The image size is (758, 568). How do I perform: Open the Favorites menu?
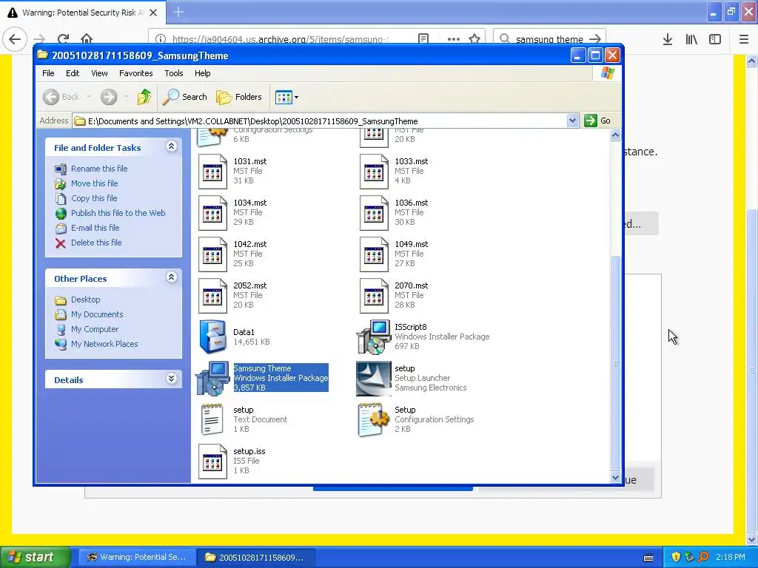(136, 73)
